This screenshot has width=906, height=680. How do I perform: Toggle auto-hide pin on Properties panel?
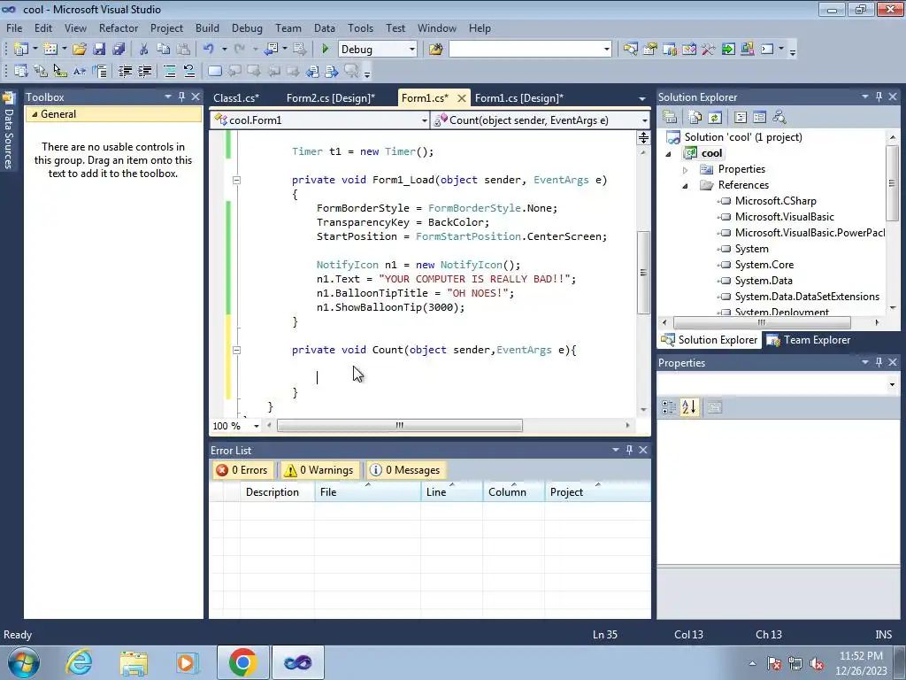click(x=879, y=362)
